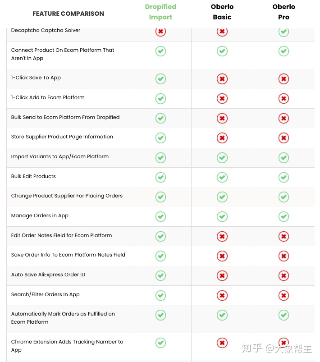Click Oberlo Basic red X for Store Supplier Product Page
320x362 pixels.
tap(222, 138)
